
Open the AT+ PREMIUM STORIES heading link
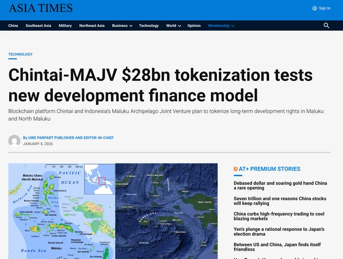tap(269, 169)
